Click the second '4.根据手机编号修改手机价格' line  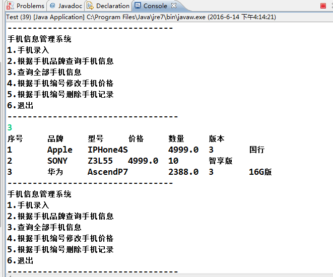point(60,238)
